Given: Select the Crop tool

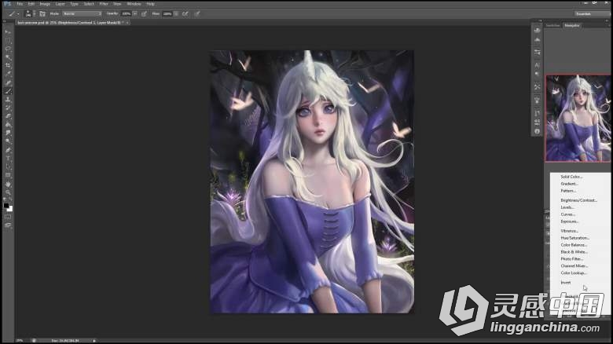Looking at the screenshot, I should pos(8,66).
